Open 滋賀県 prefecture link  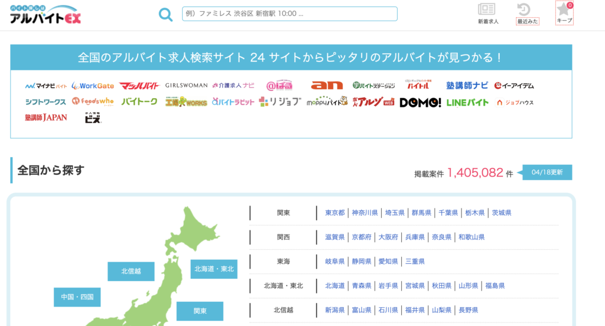(335, 237)
